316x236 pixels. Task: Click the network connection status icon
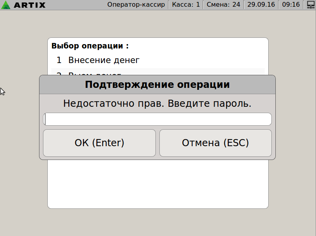[x=310, y=5]
